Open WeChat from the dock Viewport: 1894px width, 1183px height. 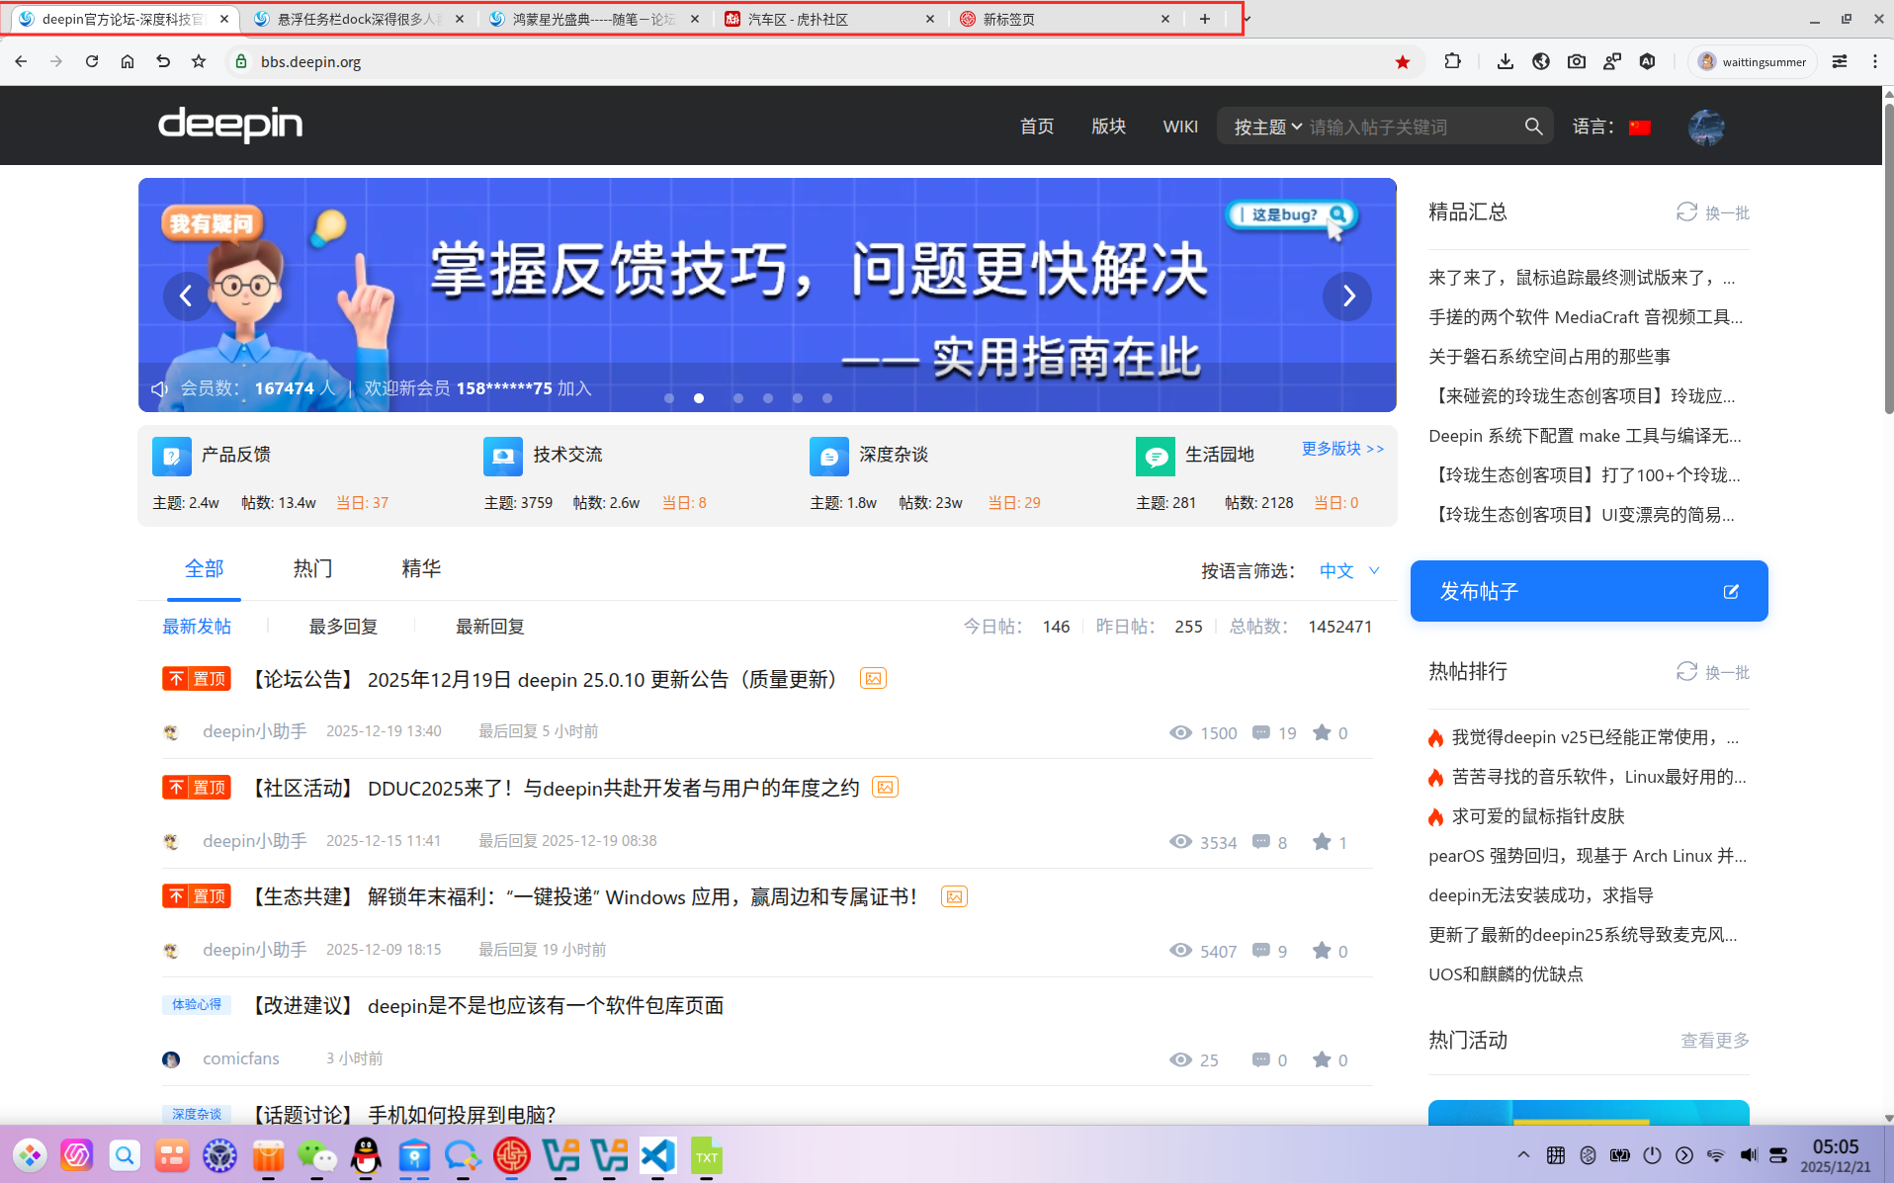pyautogui.click(x=316, y=1155)
